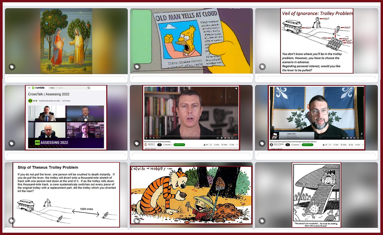The width and height of the screenshot is (383, 235).
Task: Click Thanks under the Francis video
Action: tap(344, 145)
